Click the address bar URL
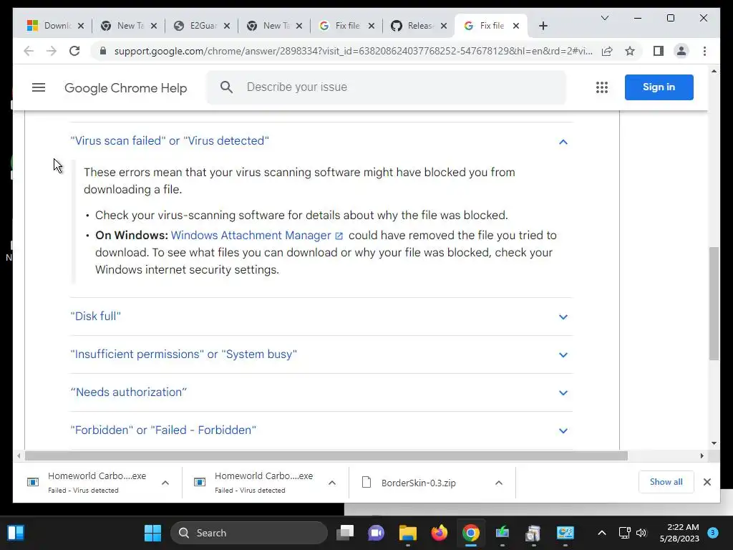Viewport: 733px width, 550px height. [x=353, y=51]
